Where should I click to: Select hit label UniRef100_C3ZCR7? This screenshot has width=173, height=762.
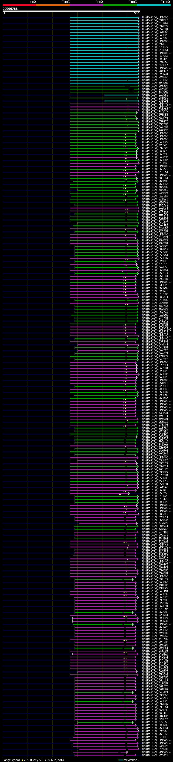click(155, 109)
